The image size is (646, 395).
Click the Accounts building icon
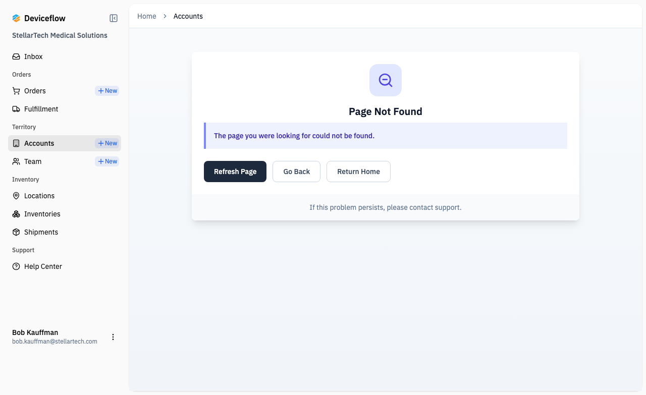(16, 143)
